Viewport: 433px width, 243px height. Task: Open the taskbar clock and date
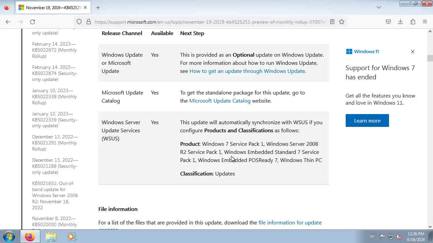click(x=416, y=237)
